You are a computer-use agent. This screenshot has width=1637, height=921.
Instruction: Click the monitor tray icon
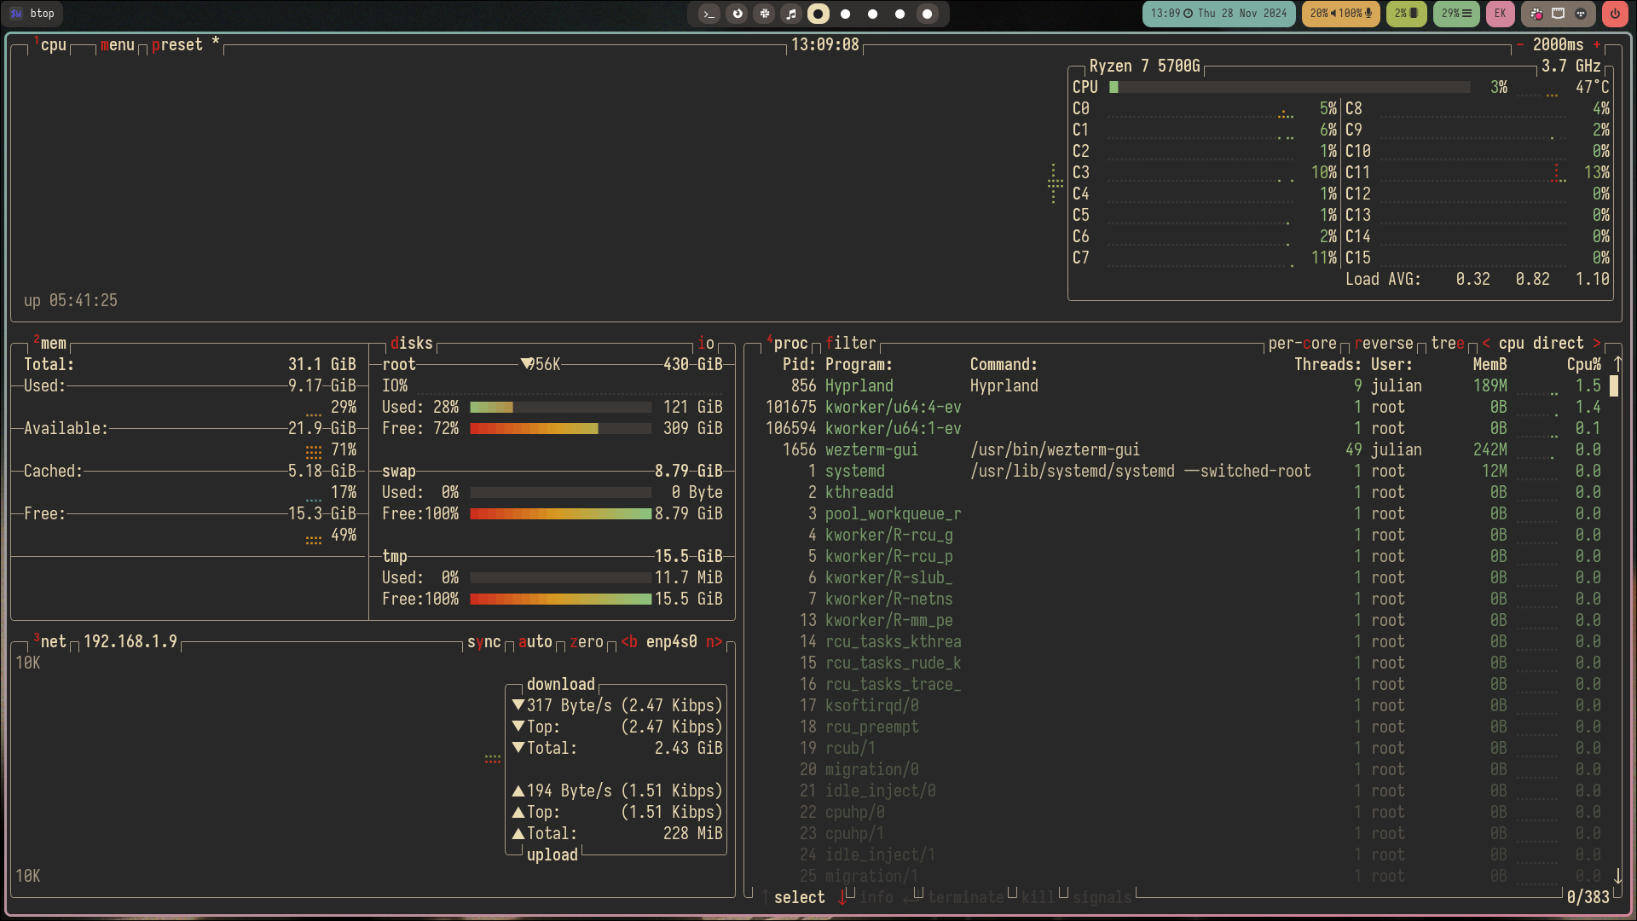(x=1558, y=14)
